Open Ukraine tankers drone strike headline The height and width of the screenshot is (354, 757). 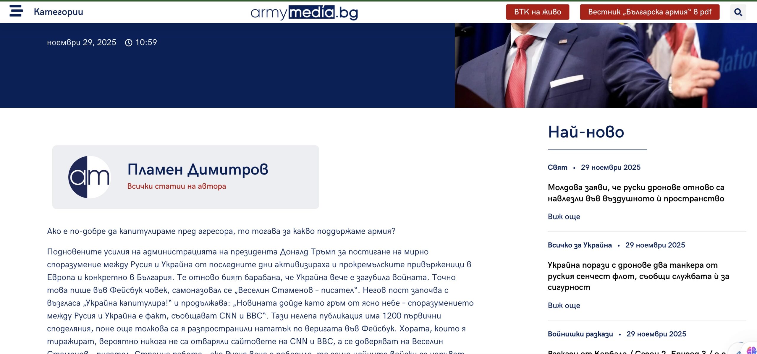coord(638,276)
